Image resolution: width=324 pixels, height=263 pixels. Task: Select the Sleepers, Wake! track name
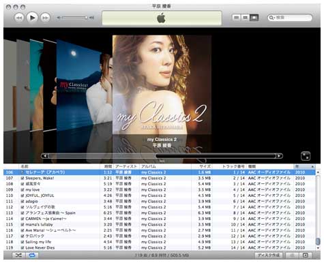pyautogui.click(x=40, y=178)
